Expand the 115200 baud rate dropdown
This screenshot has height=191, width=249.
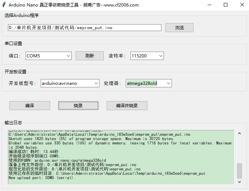tap(160, 56)
